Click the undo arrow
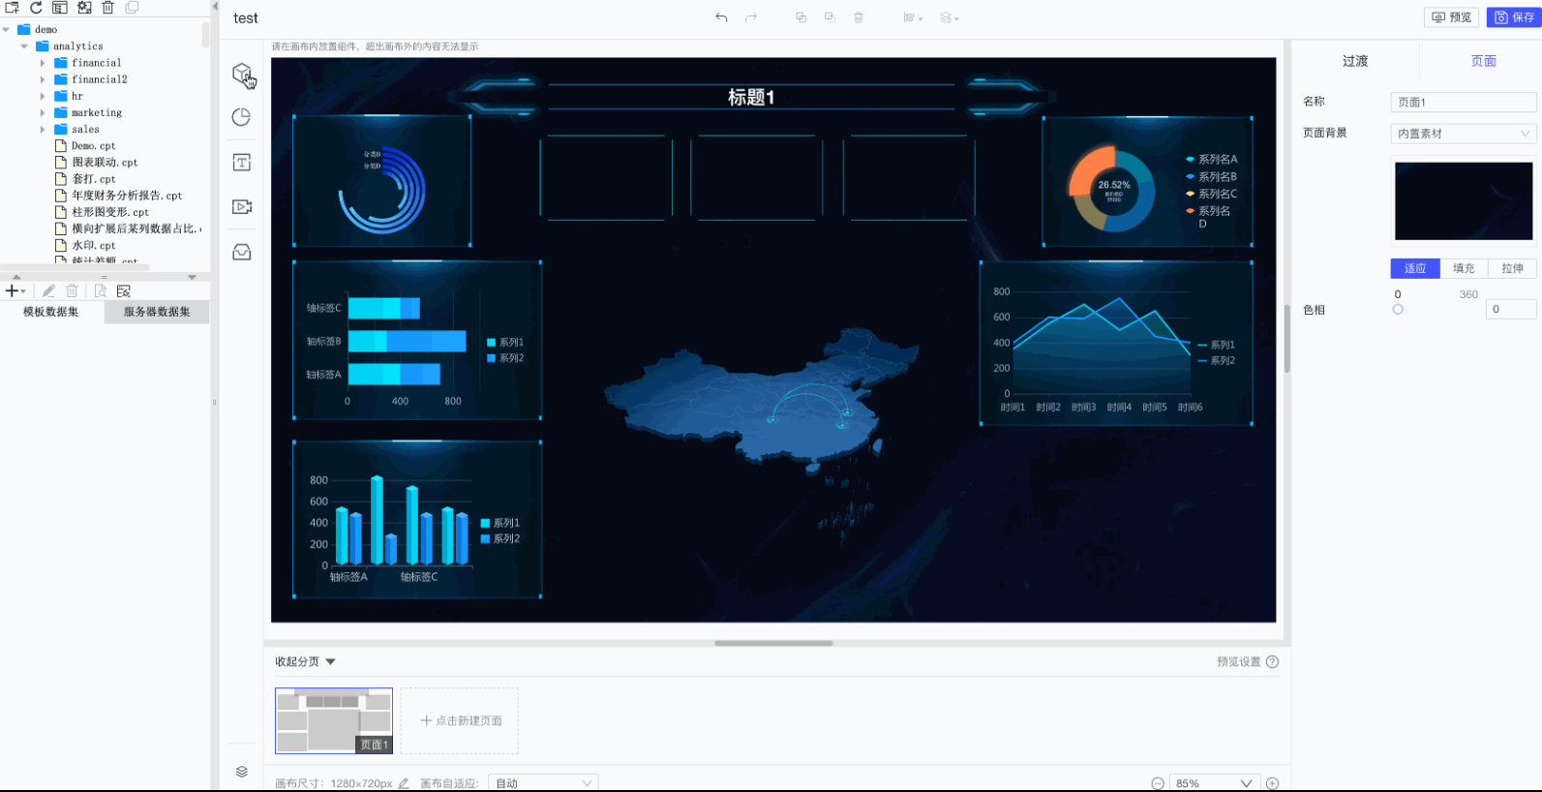1542x792 pixels. pyautogui.click(x=721, y=17)
